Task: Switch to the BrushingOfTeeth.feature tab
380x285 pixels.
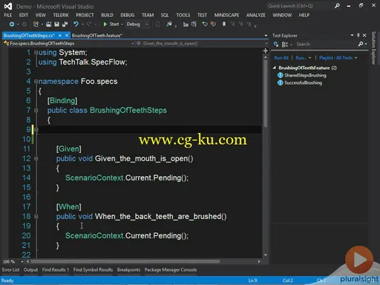Action: (x=96, y=36)
